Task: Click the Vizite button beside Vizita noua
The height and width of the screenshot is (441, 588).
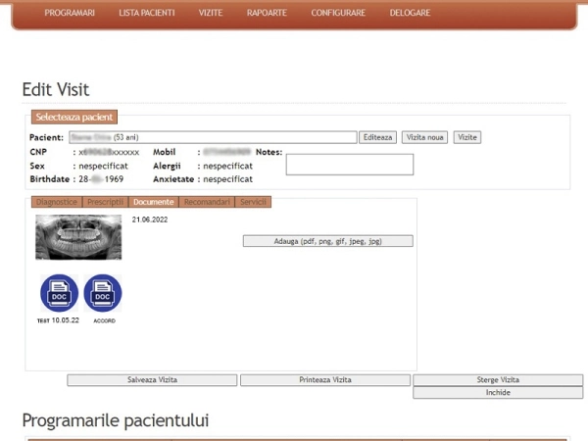Action: (x=467, y=137)
